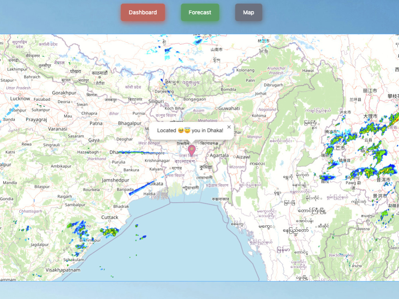Screen dimensions: 399x299
Task: Click the Chhattisgarh state label
Action: coord(31,211)
